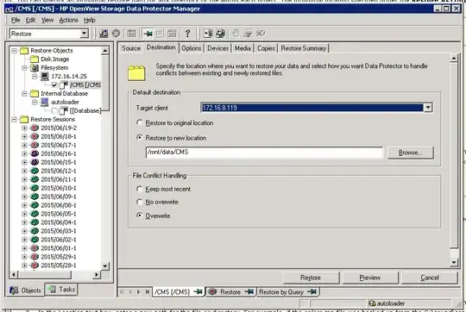The width and height of the screenshot is (466, 312).
Task: Open the Media tab
Action: pyautogui.click(x=242, y=48)
